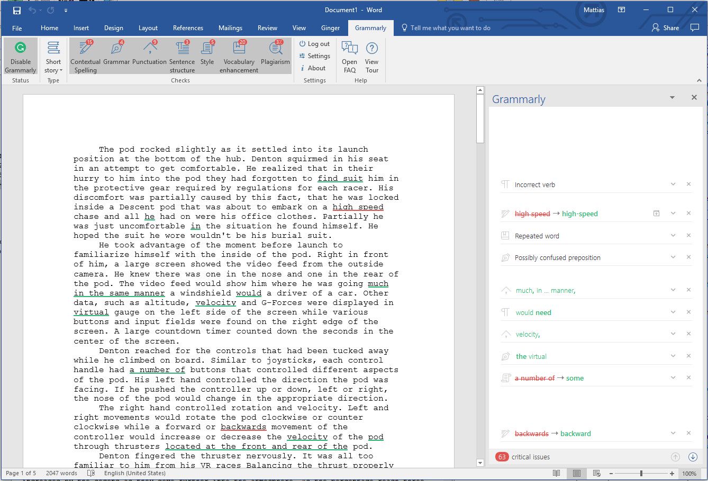
Task: Click the 63 critical issues badge
Action: pyautogui.click(x=502, y=457)
